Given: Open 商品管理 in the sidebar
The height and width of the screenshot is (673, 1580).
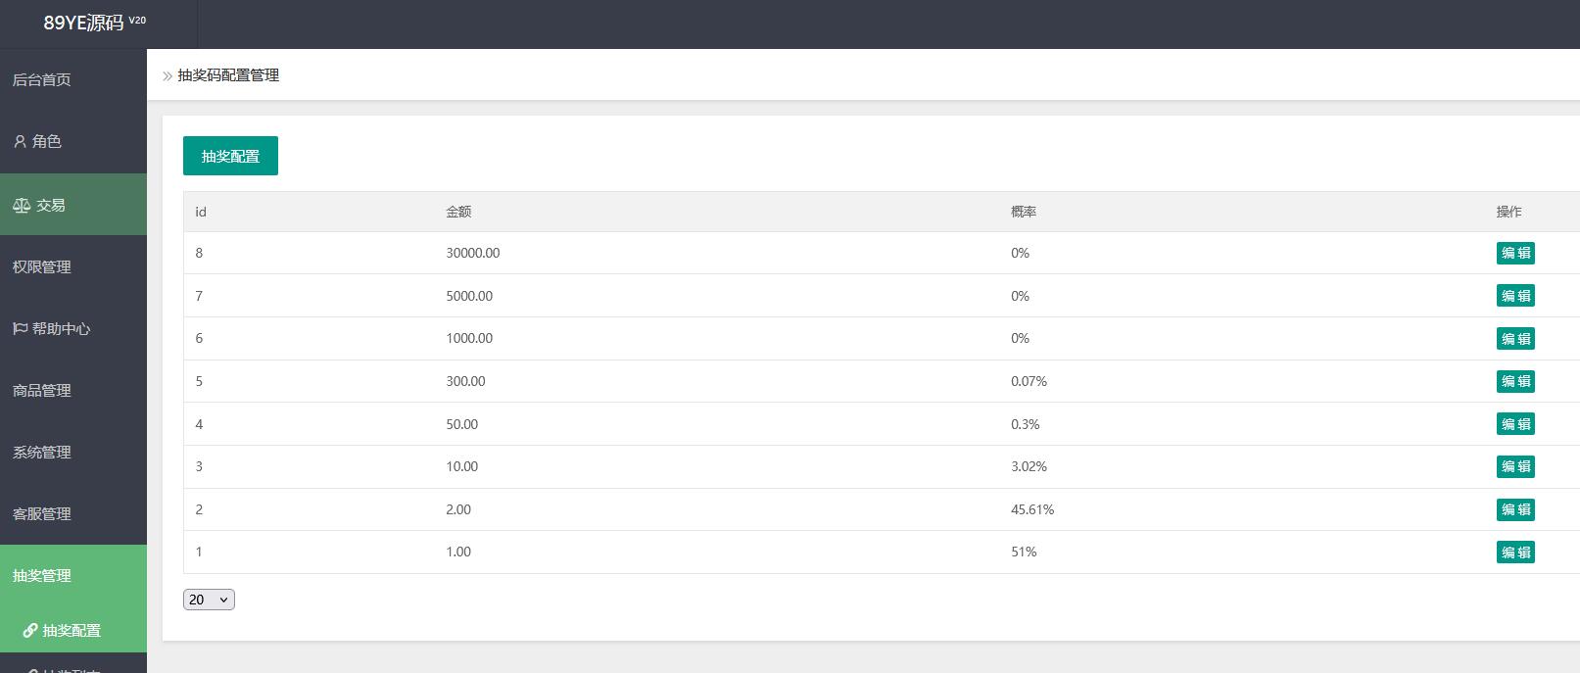Looking at the screenshot, I should 73,390.
